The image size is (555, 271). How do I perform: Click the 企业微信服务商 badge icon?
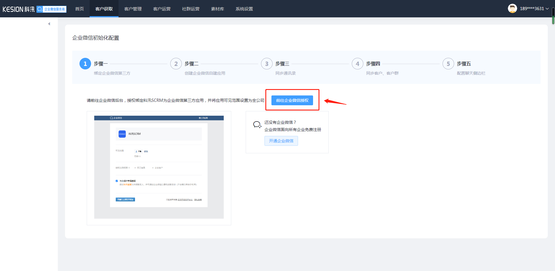point(39,9)
